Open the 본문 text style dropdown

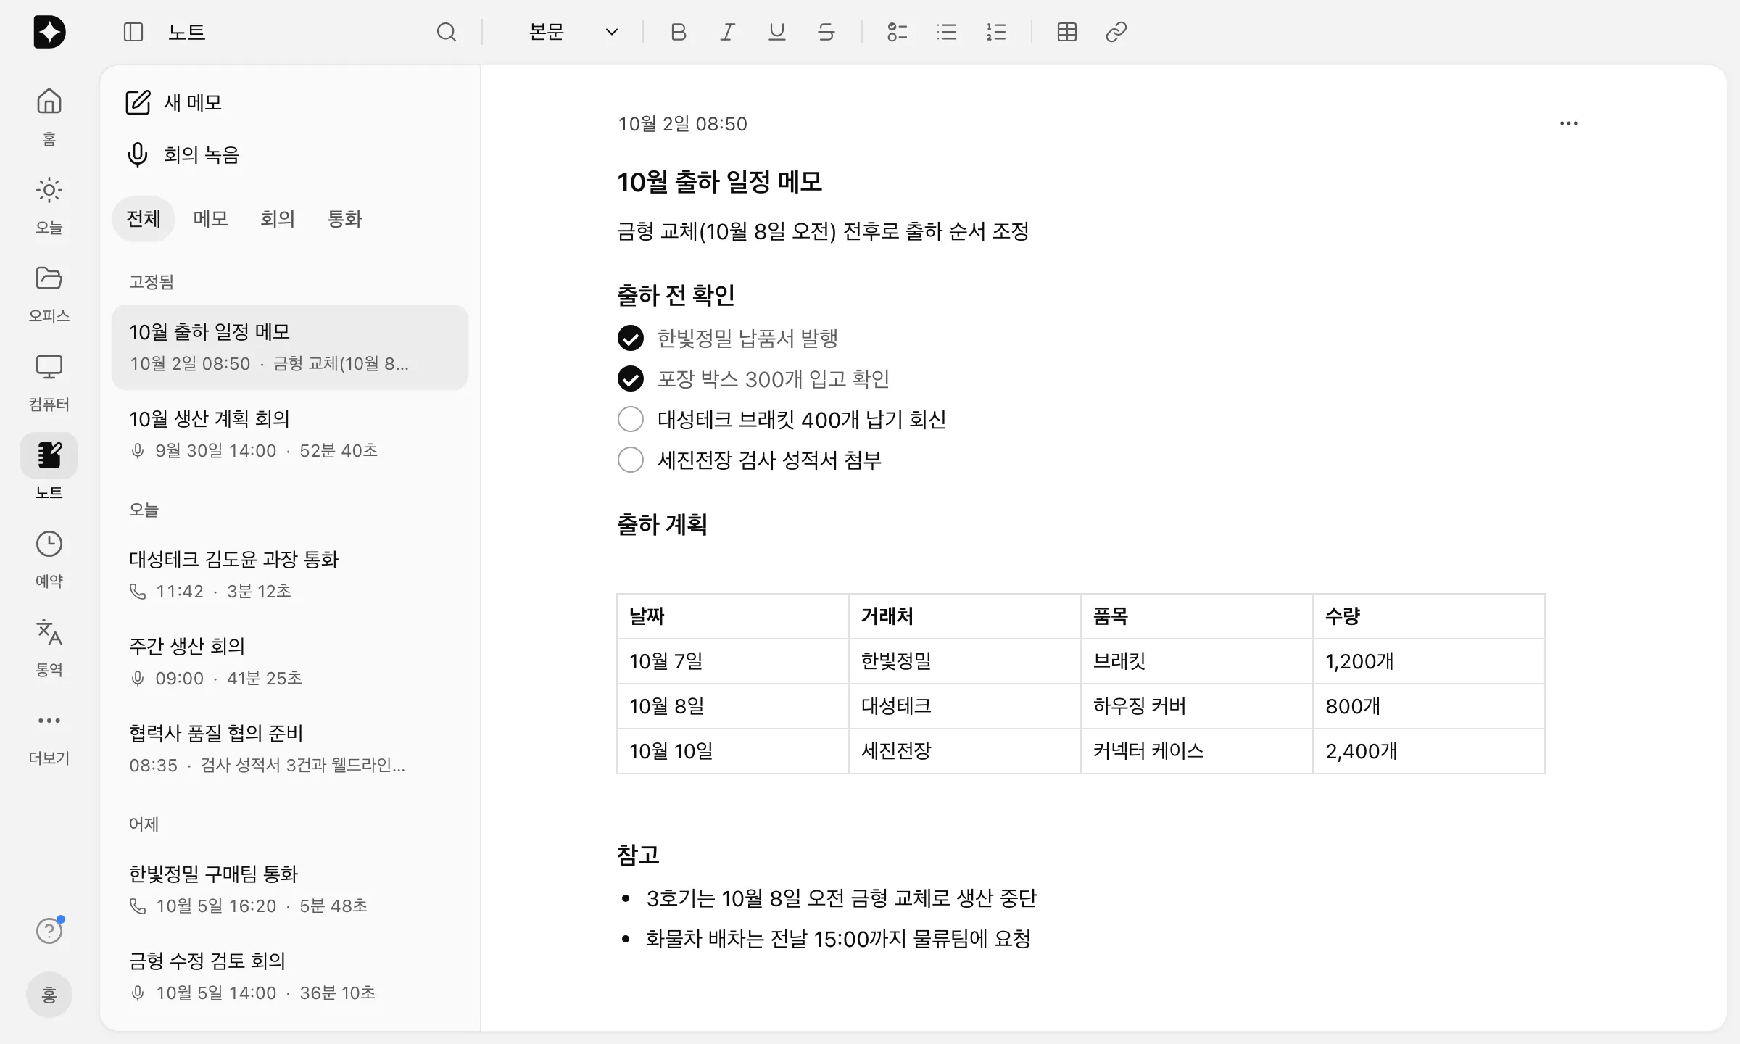pyautogui.click(x=573, y=32)
